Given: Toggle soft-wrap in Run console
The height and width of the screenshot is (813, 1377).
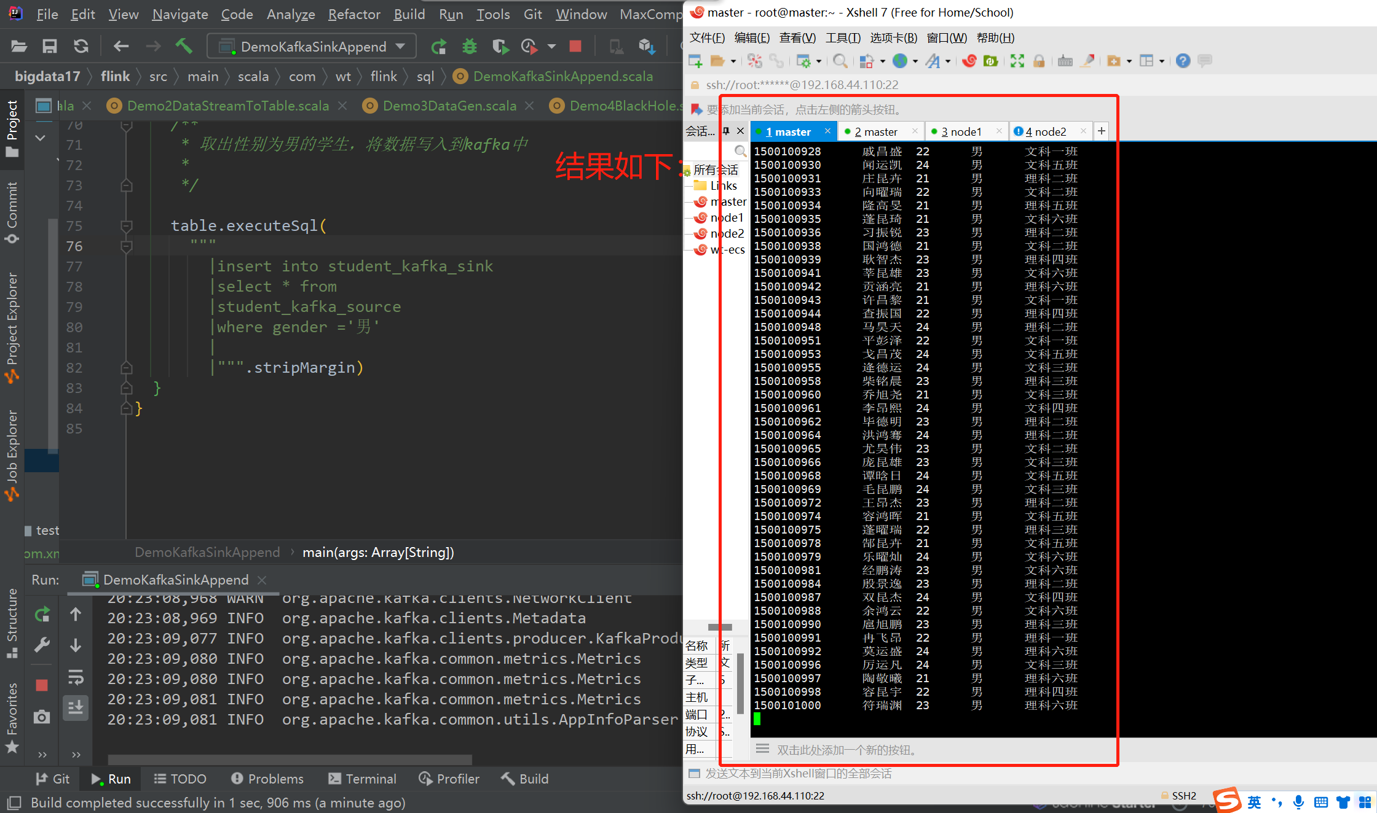Looking at the screenshot, I should (x=76, y=677).
